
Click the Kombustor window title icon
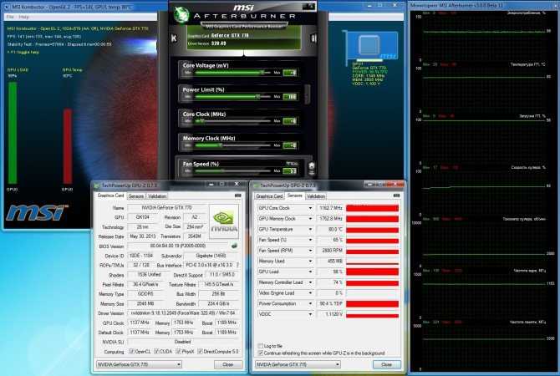pyautogui.click(x=7, y=7)
